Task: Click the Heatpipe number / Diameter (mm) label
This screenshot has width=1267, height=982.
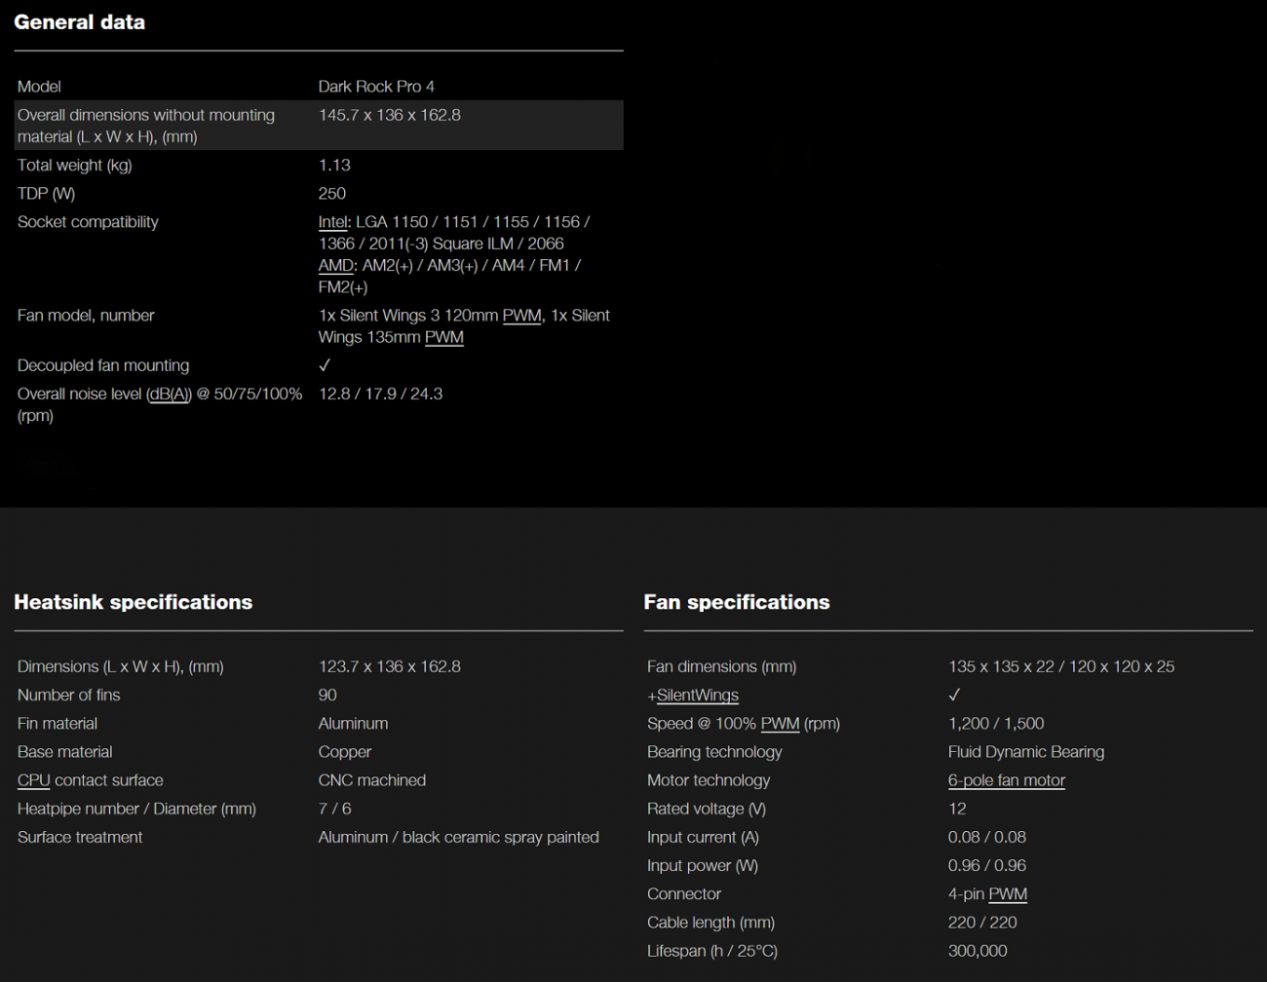Action: point(136,809)
